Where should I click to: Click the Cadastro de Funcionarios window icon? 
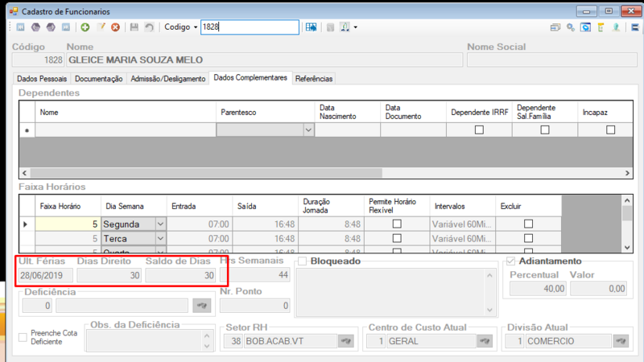pos(14,11)
